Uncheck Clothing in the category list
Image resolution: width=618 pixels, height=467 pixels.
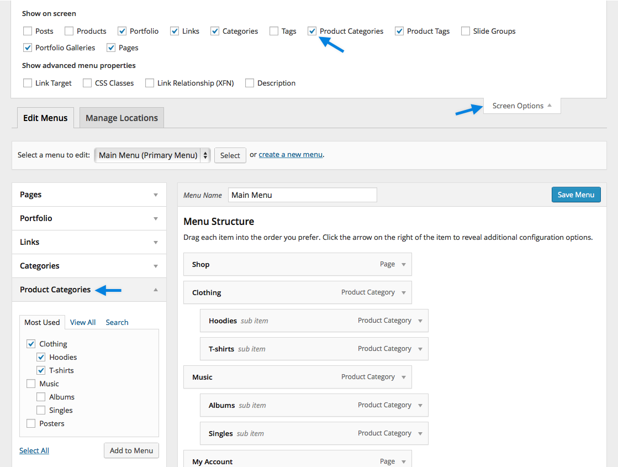(x=31, y=344)
